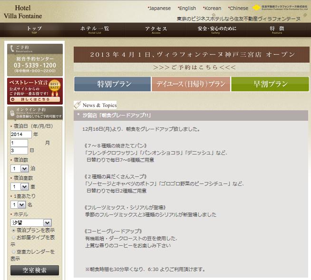Switch language to English
This screenshot has width=311, height=280.
pyautogui.click(x=186, y=8)
